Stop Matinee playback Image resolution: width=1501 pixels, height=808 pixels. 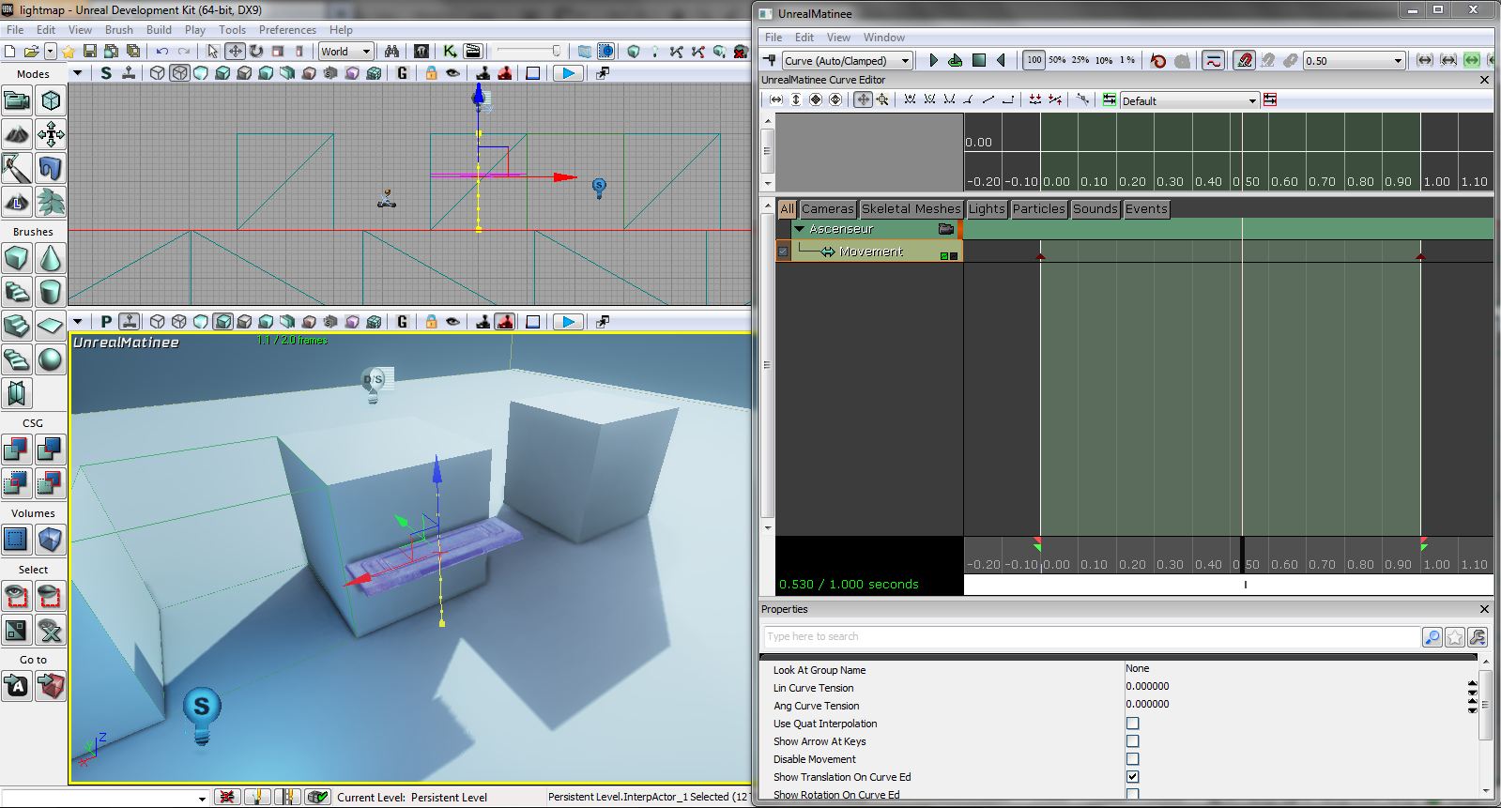pos(978,60)
